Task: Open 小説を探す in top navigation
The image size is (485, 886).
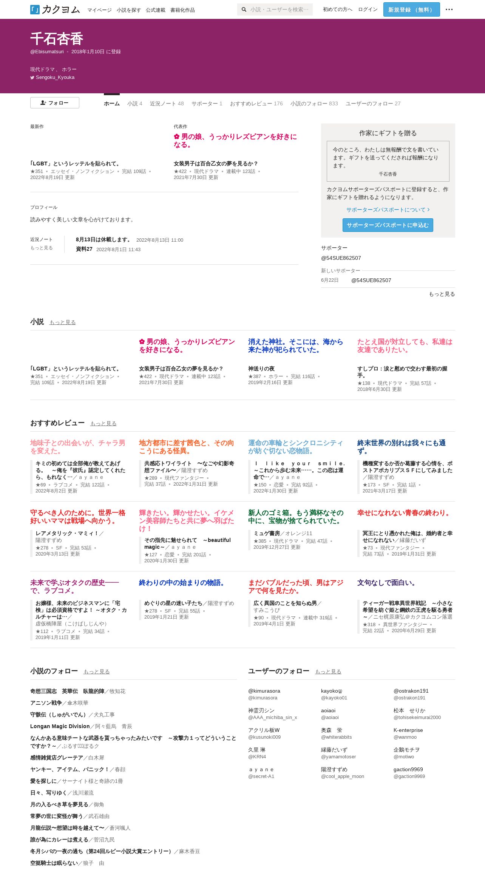Action: (129, 10)
